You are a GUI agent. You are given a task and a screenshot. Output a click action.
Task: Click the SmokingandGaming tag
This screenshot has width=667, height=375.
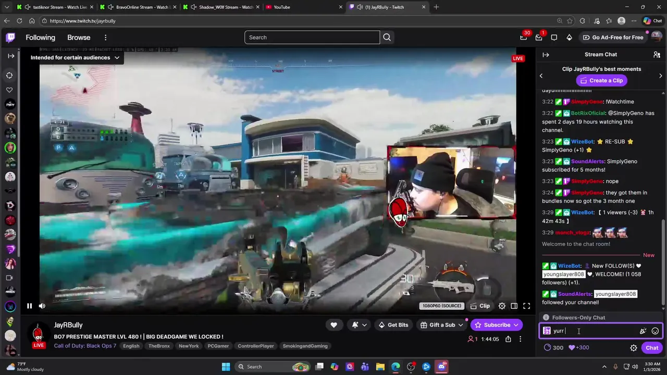[x=305, y=346]
